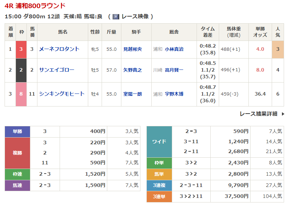The height and width of the screenshot is (206, 289).
Task: View jockey 見越彬央 profile
Action: (132, 49)
